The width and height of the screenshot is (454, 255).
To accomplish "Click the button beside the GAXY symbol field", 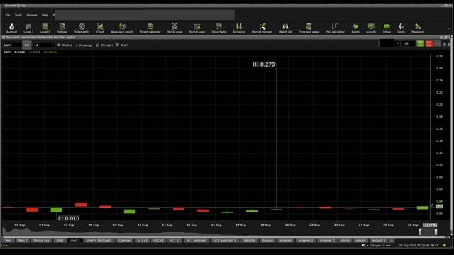I will tap(27, 45).
